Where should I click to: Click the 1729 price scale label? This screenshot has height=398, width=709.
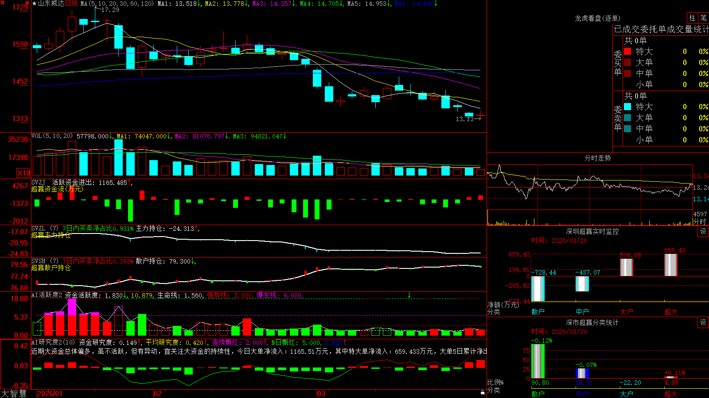pyautogui.click(x=20, y=7)
